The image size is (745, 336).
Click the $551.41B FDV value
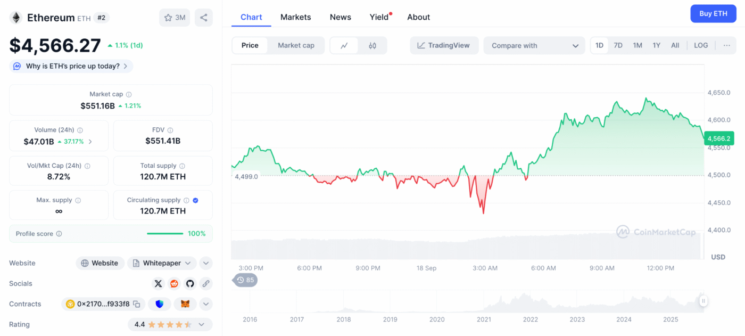click(163, 141)
